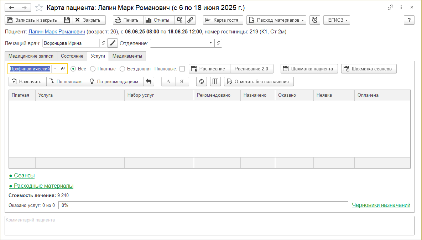The width and height of the screenshot is (422, 240).
Task: Open selected Отделение via its open icon
Action: click(x=218, y=43)
